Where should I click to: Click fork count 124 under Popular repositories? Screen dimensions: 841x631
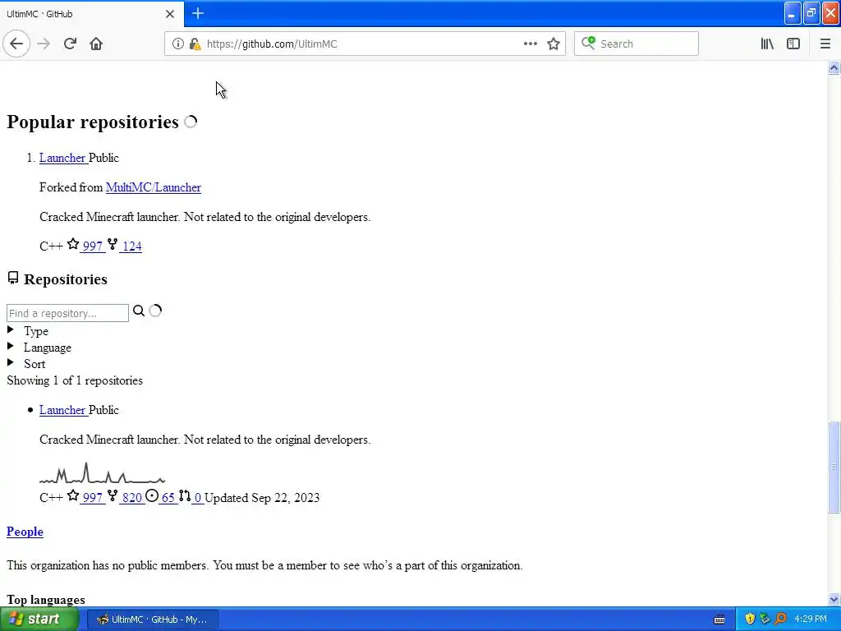pyautogui.click(x=131, y=246)
